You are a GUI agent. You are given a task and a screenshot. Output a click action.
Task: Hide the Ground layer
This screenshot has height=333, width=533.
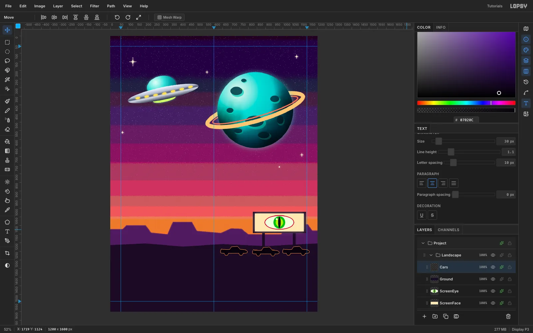[493, 279]
